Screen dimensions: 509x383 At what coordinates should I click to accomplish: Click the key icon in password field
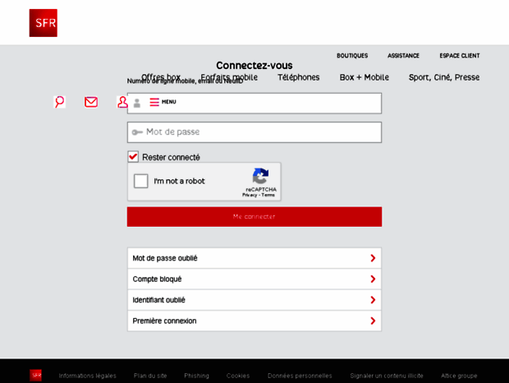(x=137, y=132)
